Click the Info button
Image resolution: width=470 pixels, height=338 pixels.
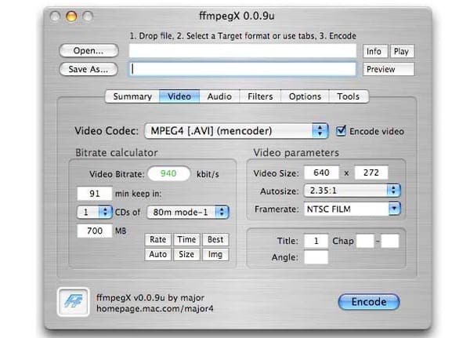pos(375,51)
